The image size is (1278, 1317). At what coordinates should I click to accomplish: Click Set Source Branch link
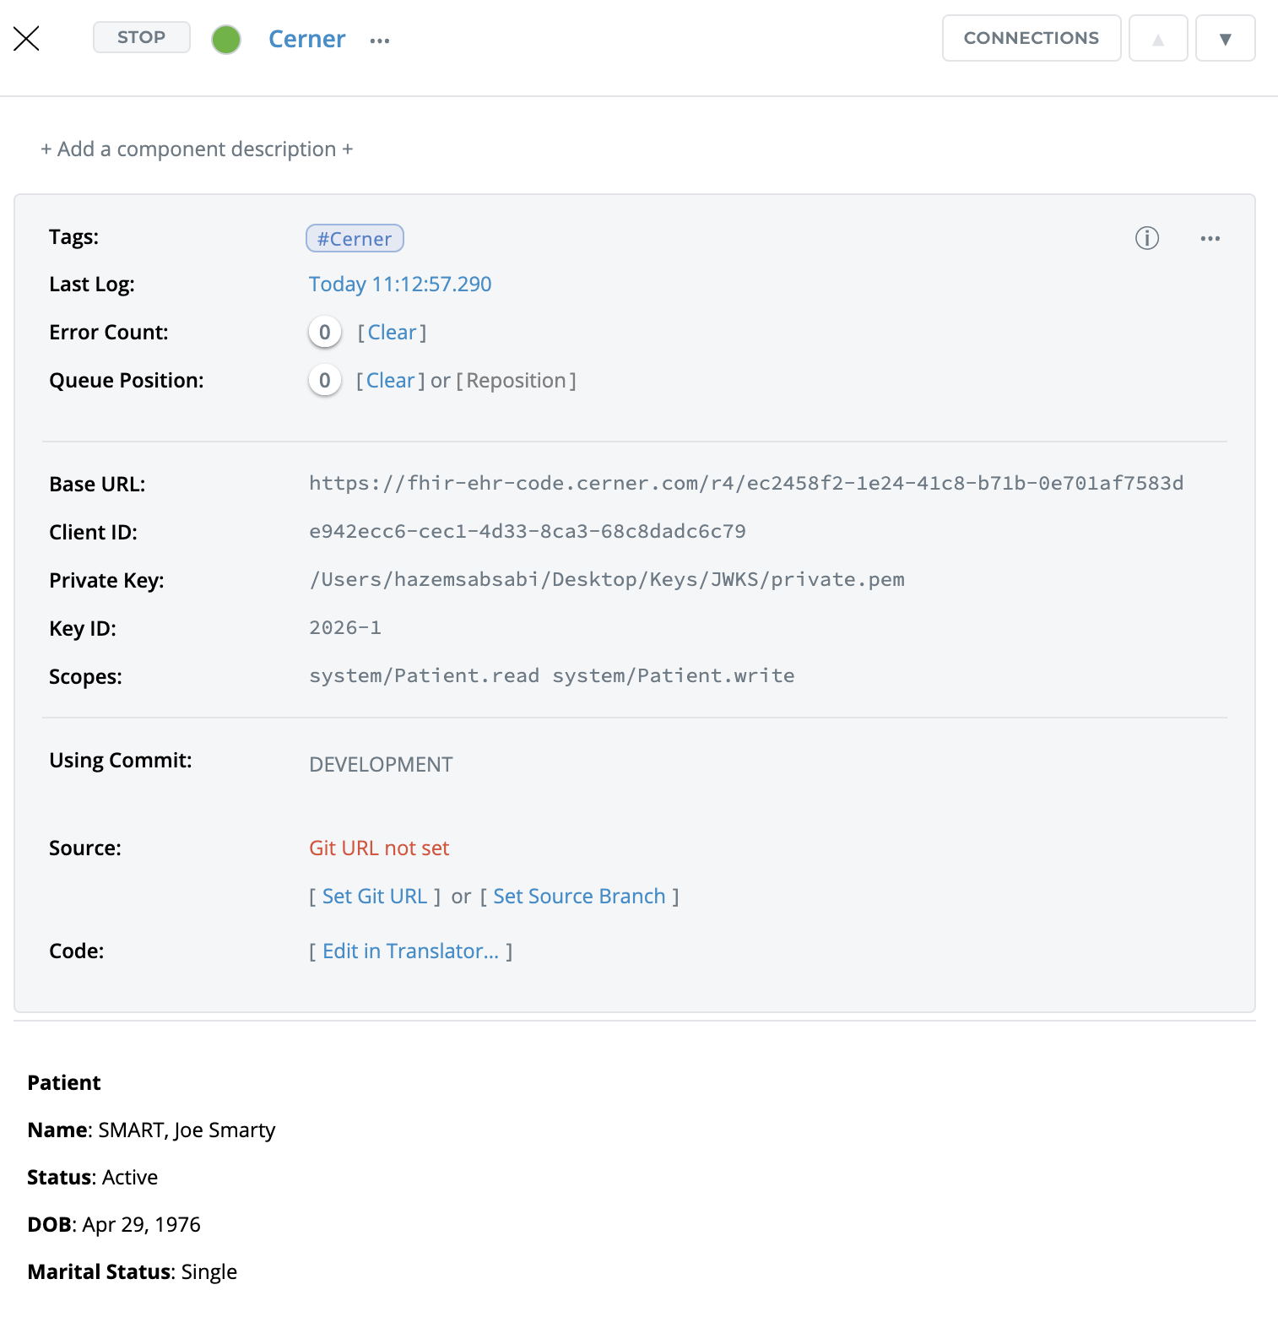tap(579, 897)
